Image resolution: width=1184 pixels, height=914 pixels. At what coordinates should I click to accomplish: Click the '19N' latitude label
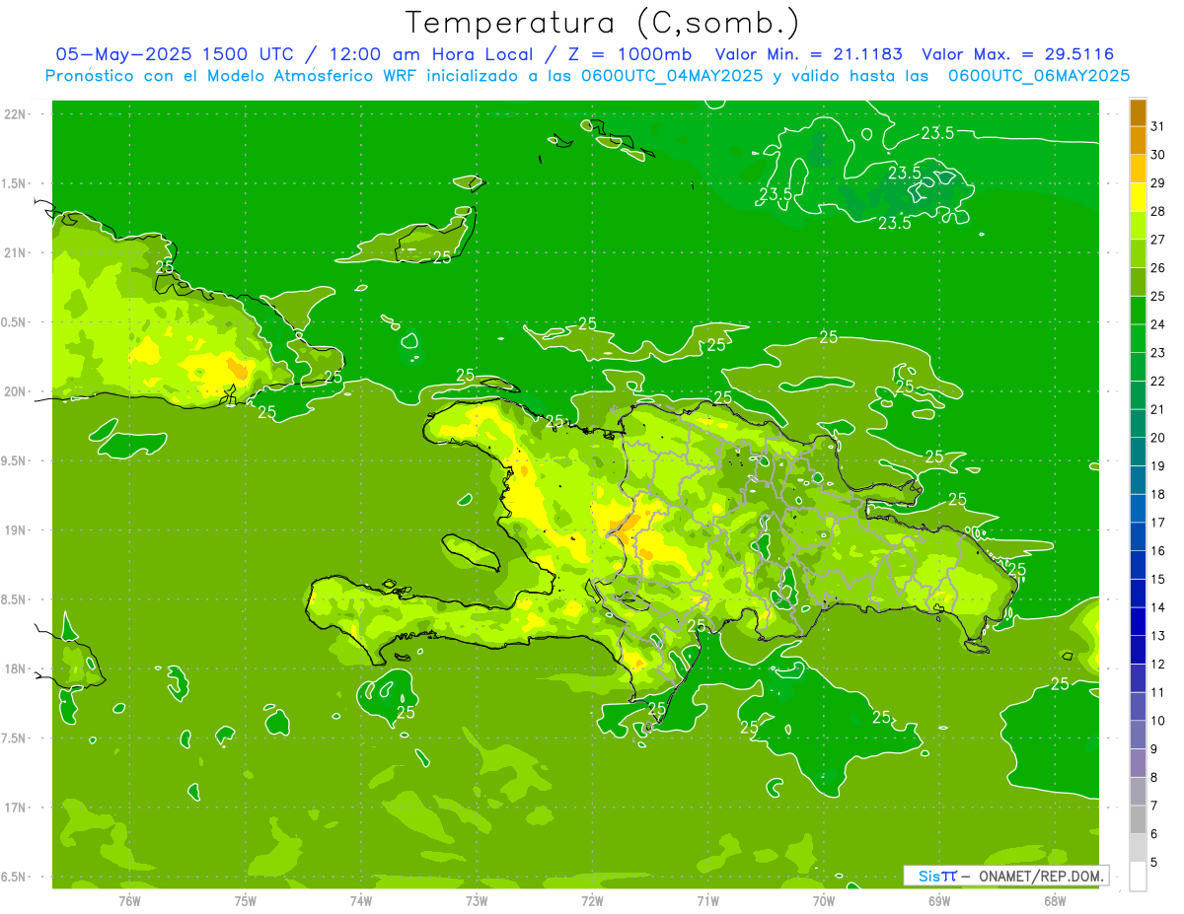[x=16, y=530]
